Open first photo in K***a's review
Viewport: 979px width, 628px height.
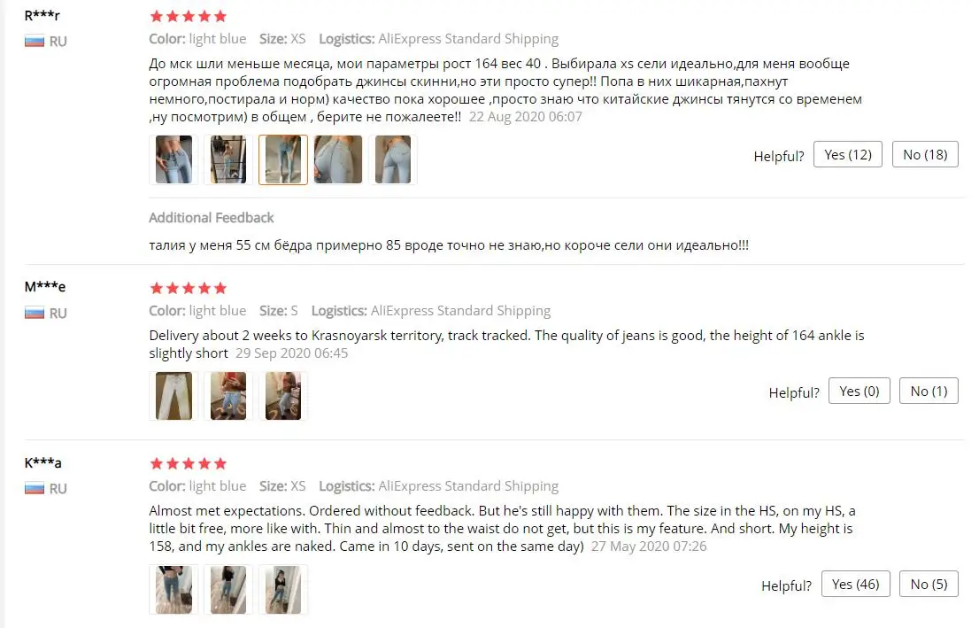173,589
